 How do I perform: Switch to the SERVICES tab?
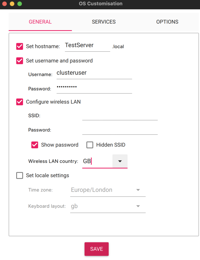pos(104,22)
